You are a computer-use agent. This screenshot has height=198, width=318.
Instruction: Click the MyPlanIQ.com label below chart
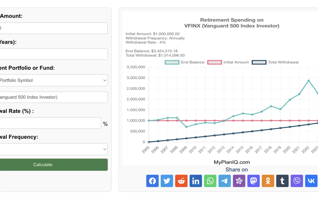coord(232,162)
